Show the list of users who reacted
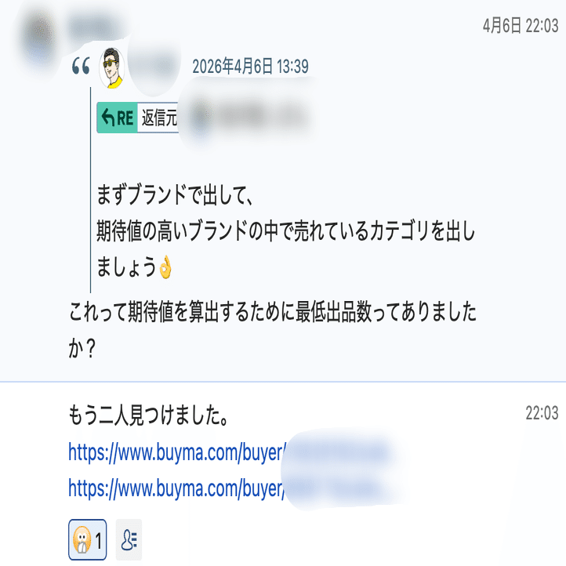The image size is (566, 566). pos(129,539)
